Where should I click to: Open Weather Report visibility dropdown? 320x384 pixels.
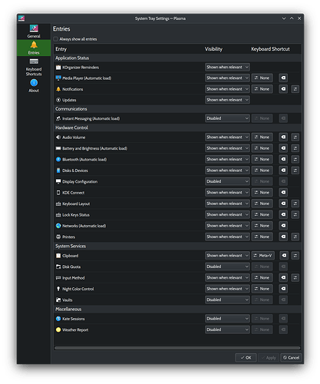point(227,329)
